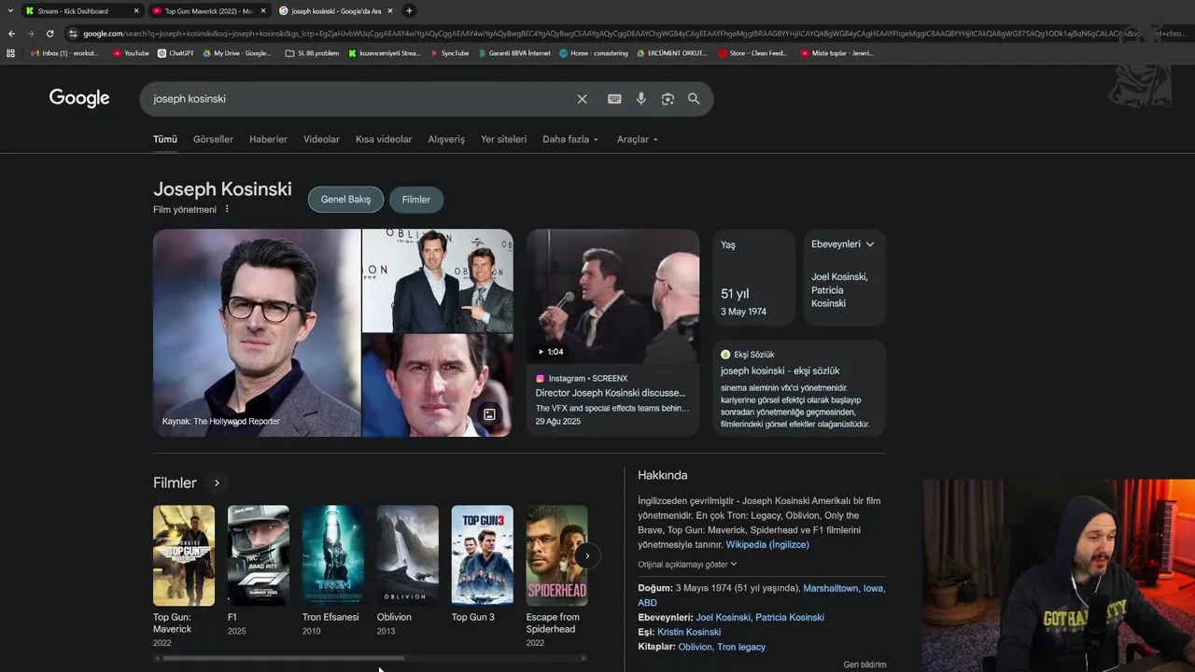Viewport: 1195px width, 672px height.
Task: Reload the page with the refresh icon
Action: [x=49, y=34]
